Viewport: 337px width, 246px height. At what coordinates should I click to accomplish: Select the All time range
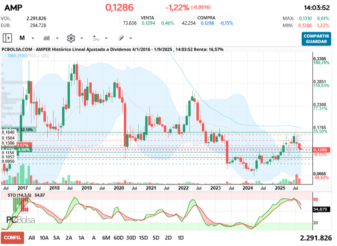pyautogui.click(x=31, y=238)
